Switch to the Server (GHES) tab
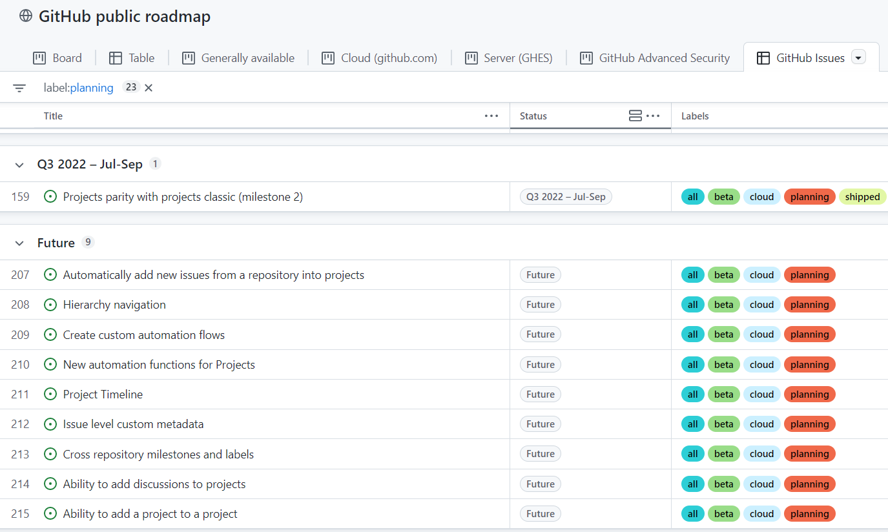Image resolution: width=888 pixels, height=532 pixels. click(509, 58)
